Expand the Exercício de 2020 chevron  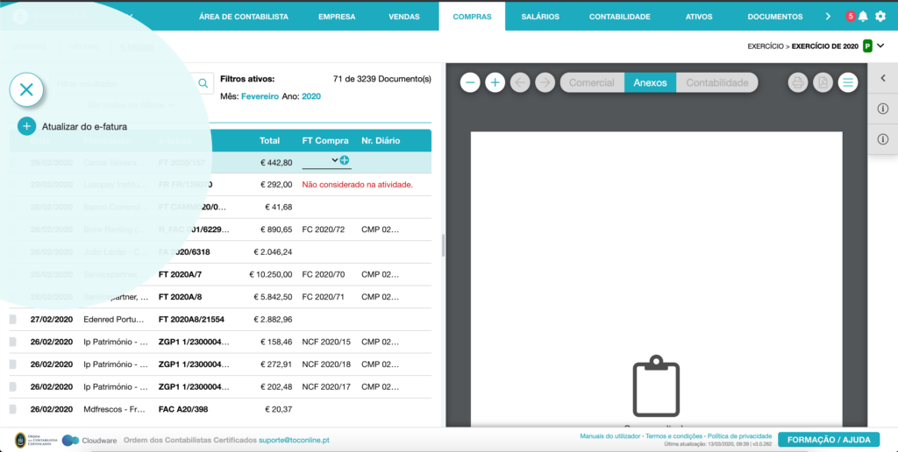click(x=880, y=46)
